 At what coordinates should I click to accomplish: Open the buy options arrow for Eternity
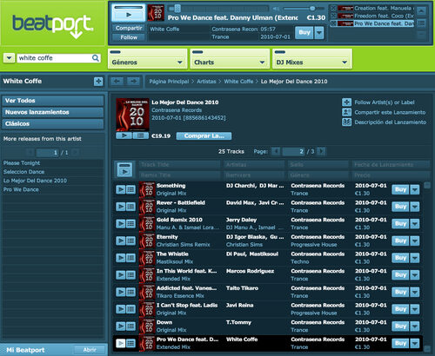coord(415,241)
